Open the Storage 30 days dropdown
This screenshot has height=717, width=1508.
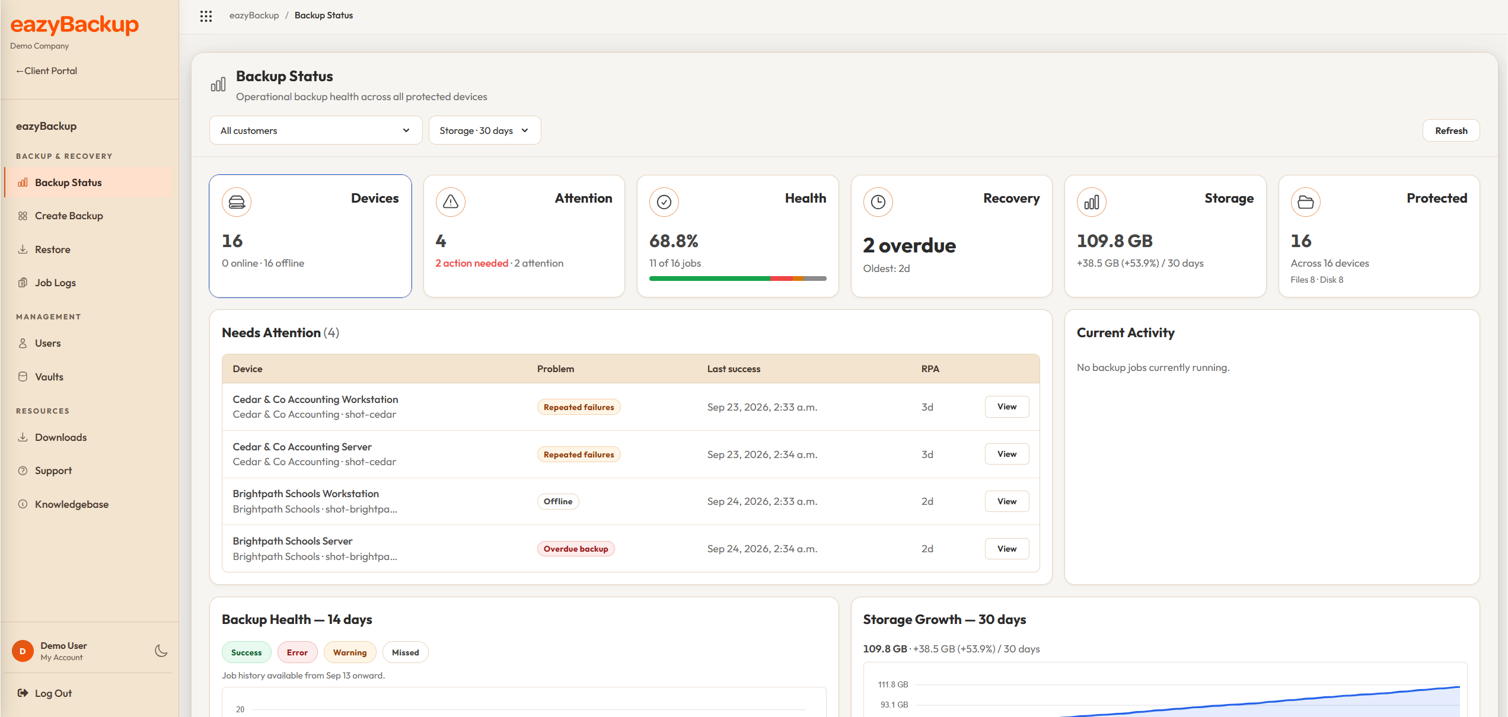[x=484, y=130]
